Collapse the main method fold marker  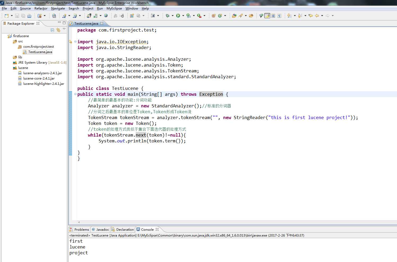(x=75, y=94)
